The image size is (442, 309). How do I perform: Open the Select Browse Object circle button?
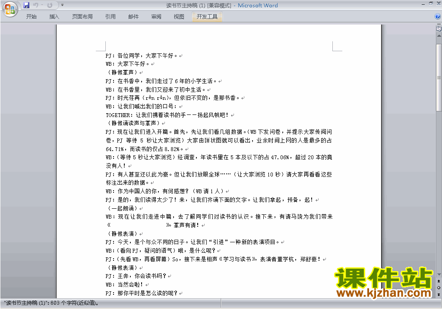439,287
